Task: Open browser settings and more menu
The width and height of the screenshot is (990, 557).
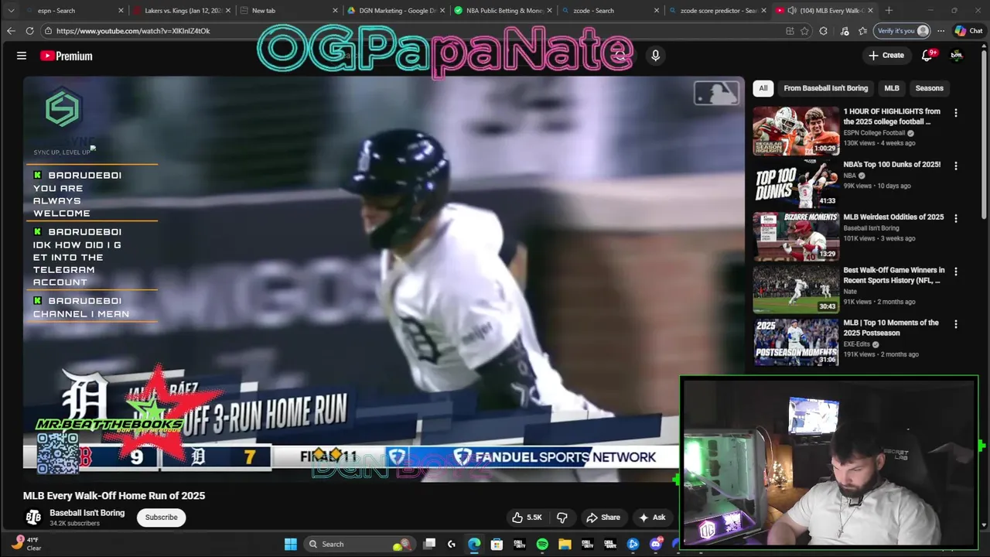Action: point(940,31)
